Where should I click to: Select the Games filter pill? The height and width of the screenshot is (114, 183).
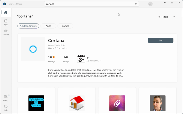[x=65, y=26]
